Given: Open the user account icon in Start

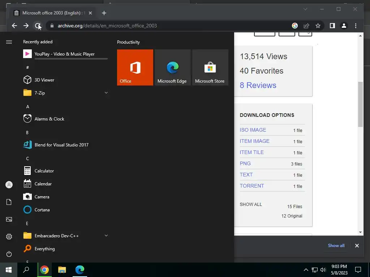Looking at the screenshot, I should coord(9,185).
